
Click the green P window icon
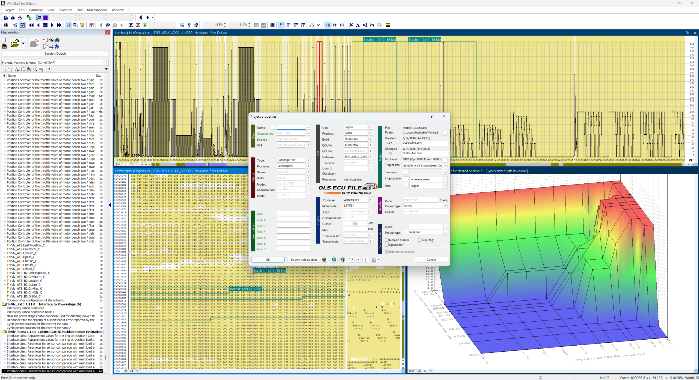click(x=145, y=25)
